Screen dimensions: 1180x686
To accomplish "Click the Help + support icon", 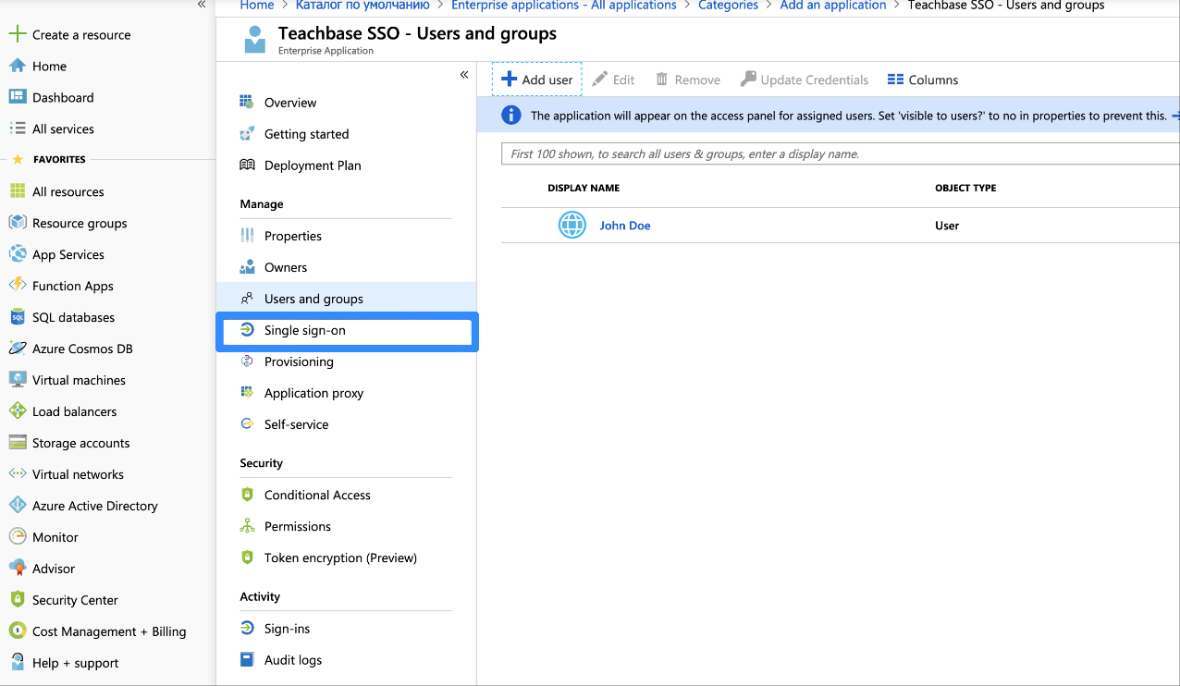I will point(17,663).
